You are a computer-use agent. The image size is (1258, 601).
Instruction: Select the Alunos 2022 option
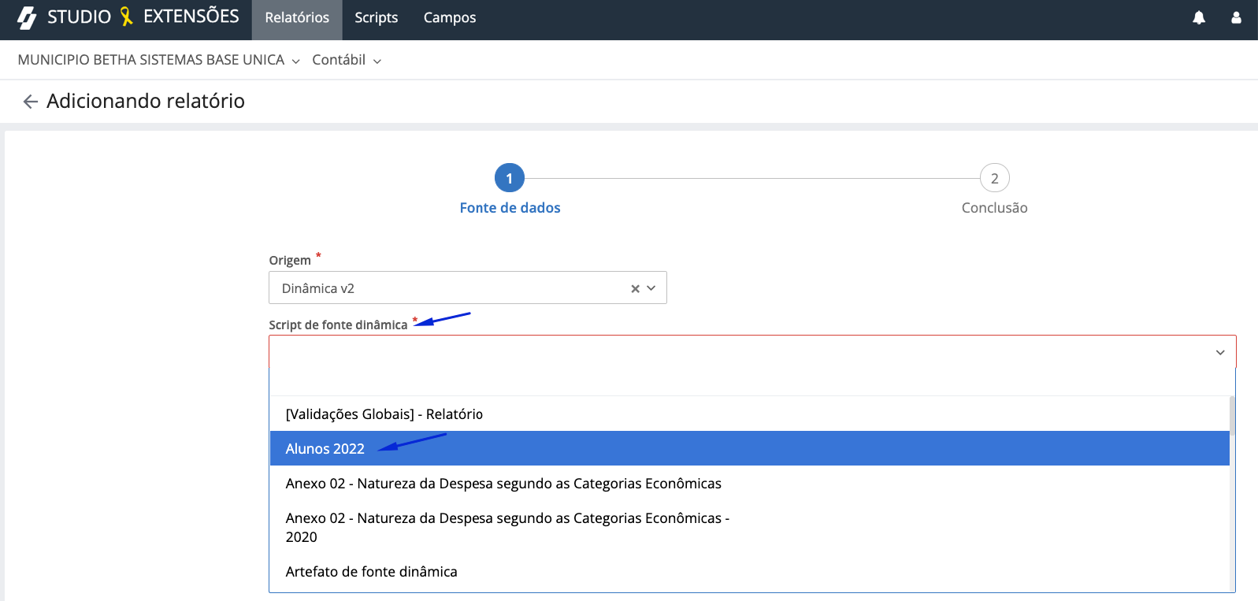(749, 448)
